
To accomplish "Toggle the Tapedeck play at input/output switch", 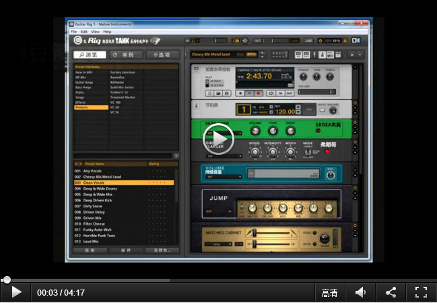I will pyautogui.click(x=207, y=83).
